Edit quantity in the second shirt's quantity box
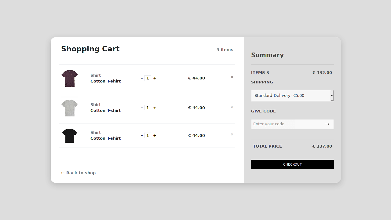The height and width of the screenshot is (220, 391). (x=148, y=108)
